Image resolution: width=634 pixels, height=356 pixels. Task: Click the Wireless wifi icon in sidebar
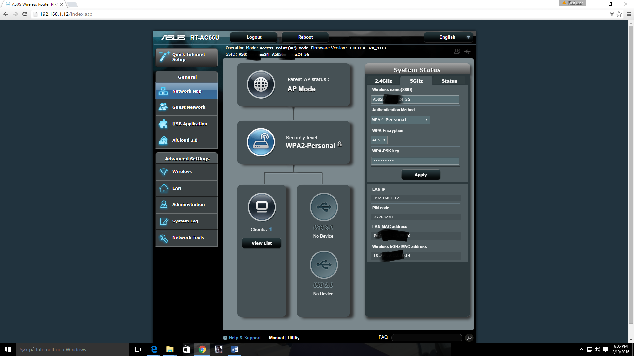point(163,172)
